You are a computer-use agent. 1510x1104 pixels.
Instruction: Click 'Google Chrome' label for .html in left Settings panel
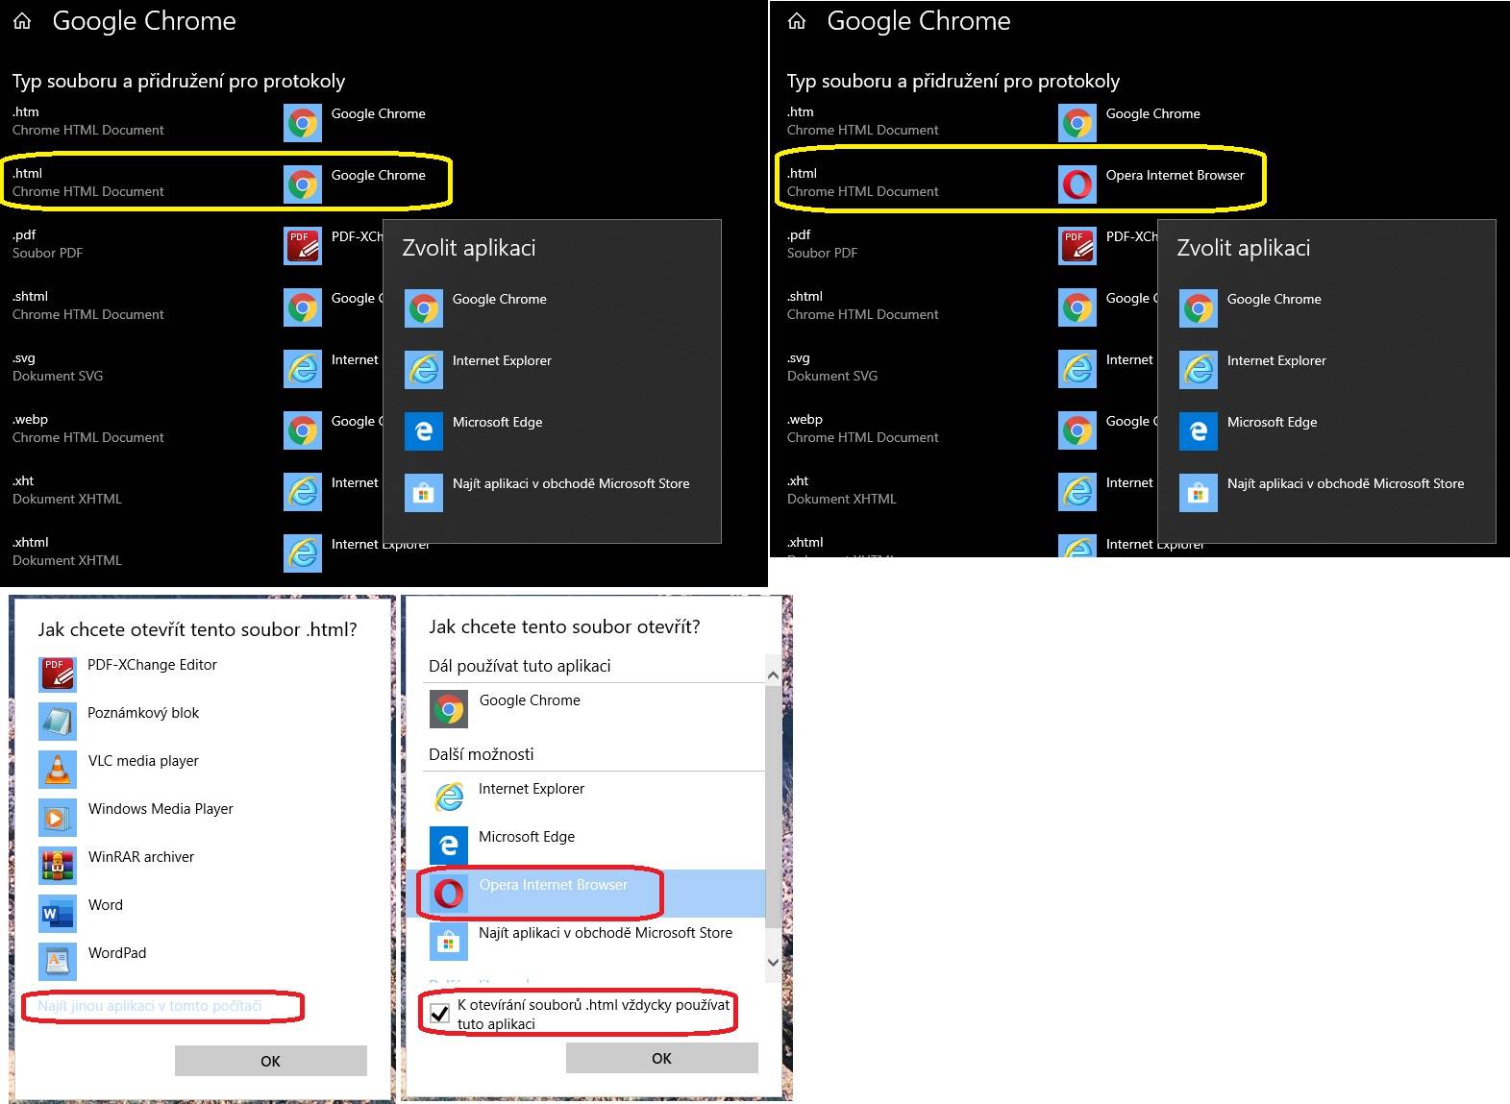pos(378,175)
